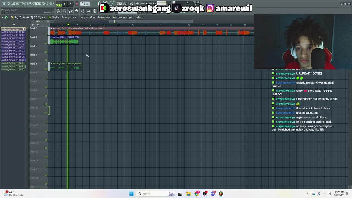The height and width of the screenshot is (198, 352).
Task: Open the FILE menu
Action: pyautogui.click(x=3, y=4)
